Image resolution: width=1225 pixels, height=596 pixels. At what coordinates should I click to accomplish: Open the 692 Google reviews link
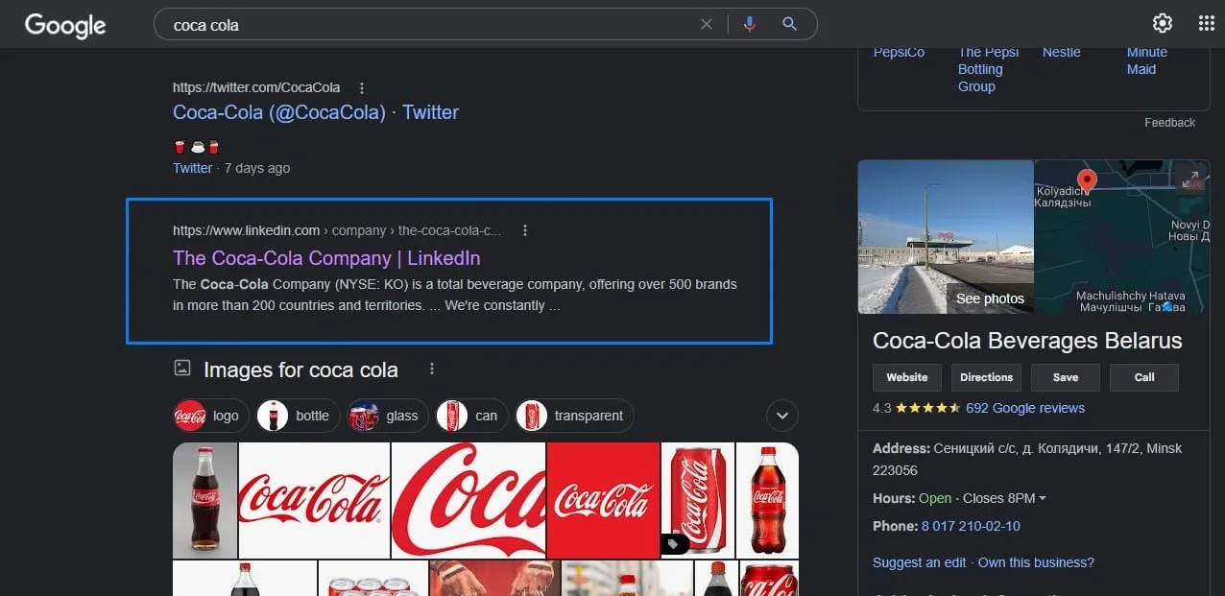click(x=1025, y=408)
